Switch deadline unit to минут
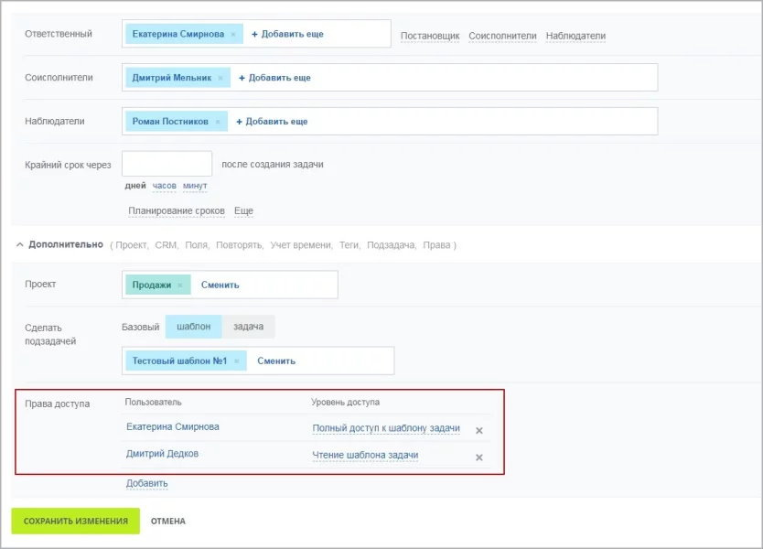The height and width of the screenshot is (549, 763). click(x=195, y=186)
